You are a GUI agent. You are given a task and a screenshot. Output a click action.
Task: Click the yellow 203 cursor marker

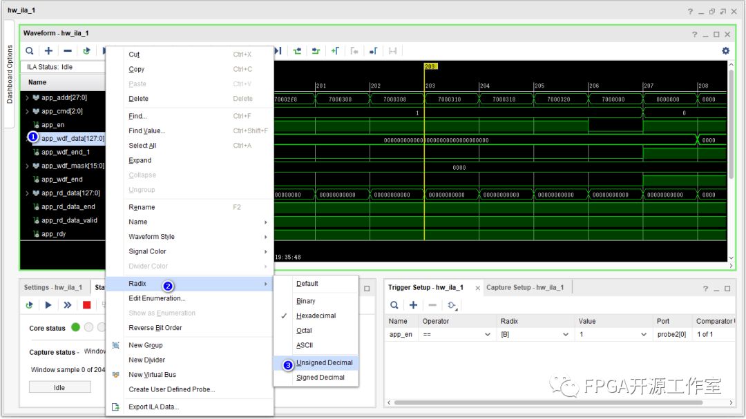coord(430,66)
